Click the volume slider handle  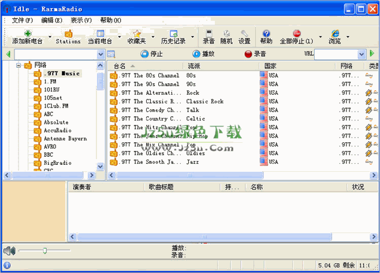point(45,250)
